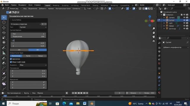190x106 pixels.
Task: Open the Правка menu
Action: click(14, 5)
